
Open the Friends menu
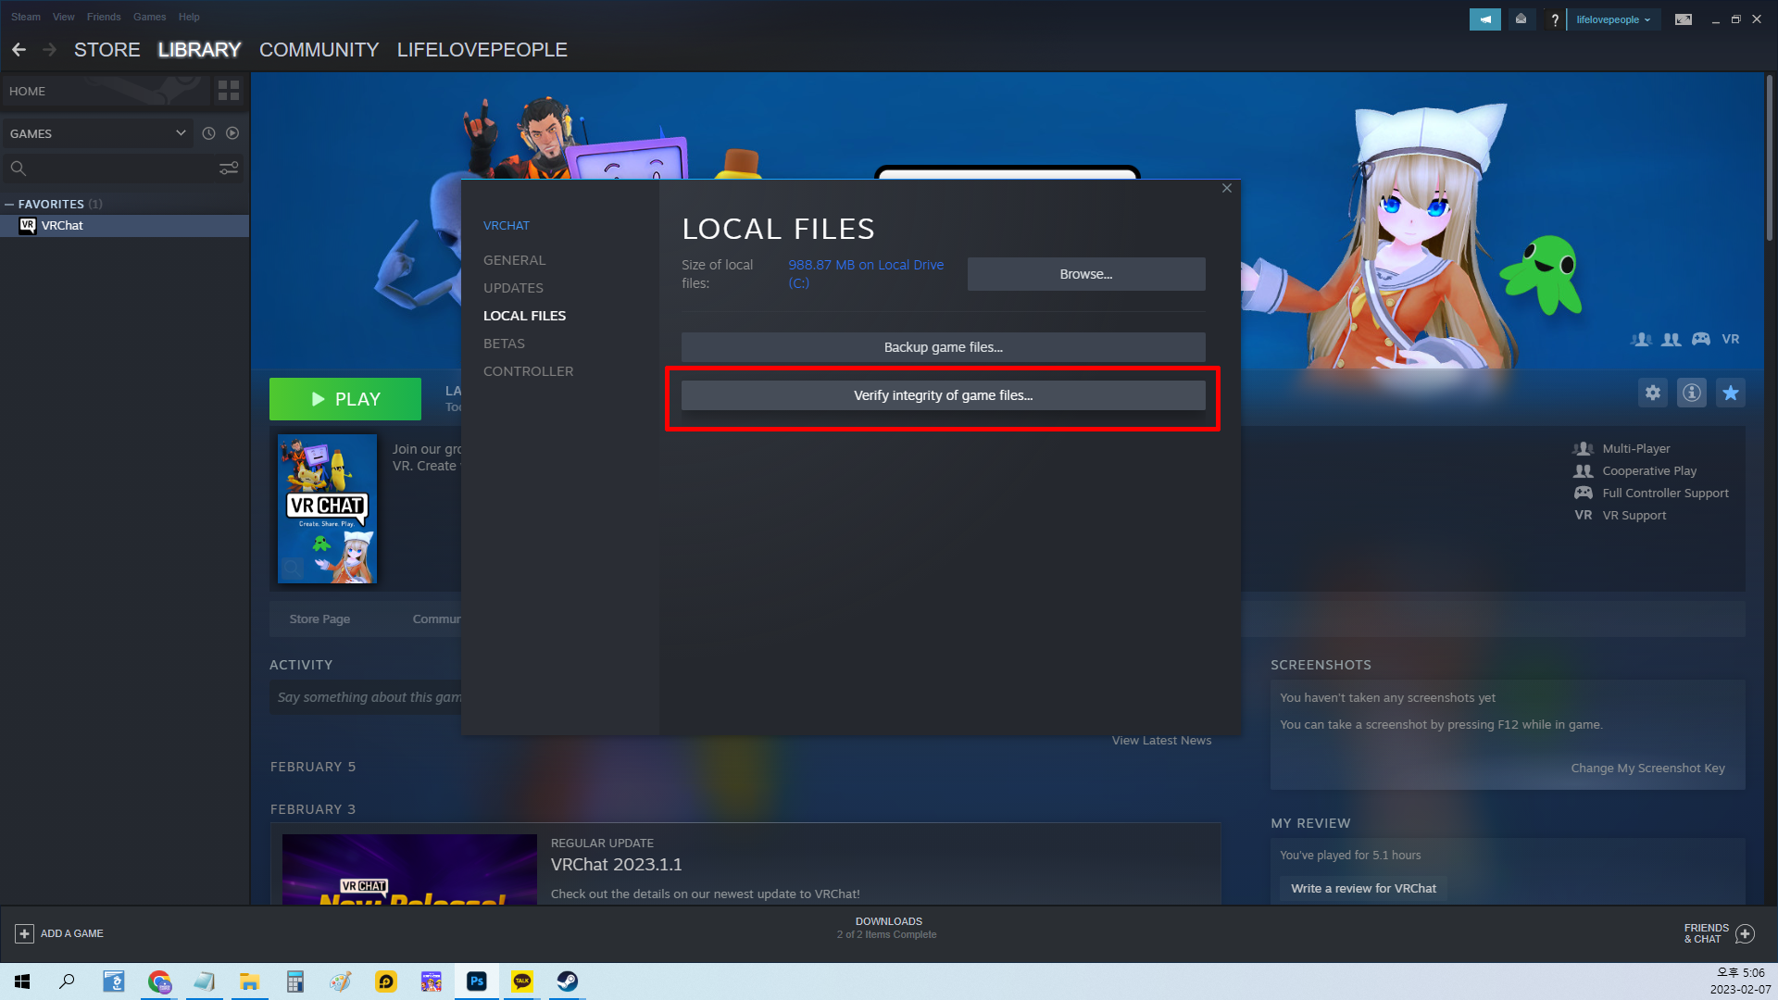coord(104,17)
